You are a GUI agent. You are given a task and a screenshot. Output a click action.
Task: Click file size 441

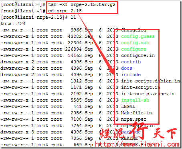tap(77, 106)
